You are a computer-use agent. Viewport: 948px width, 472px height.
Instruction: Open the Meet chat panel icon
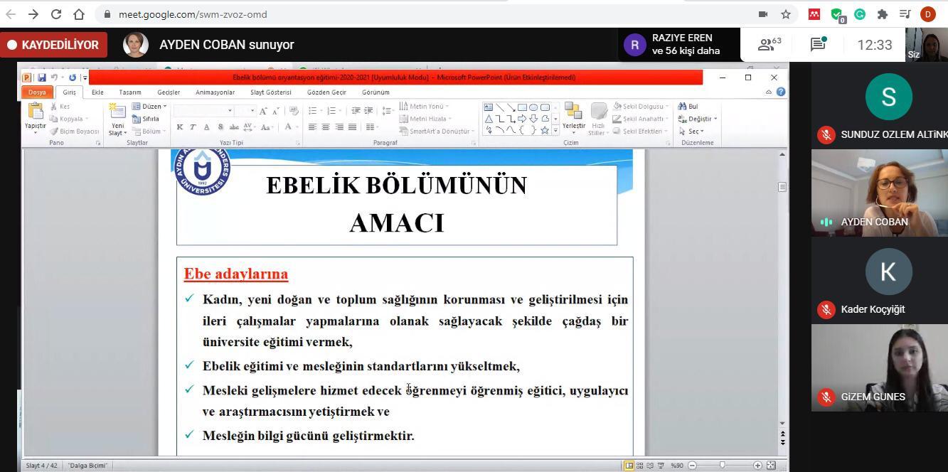pos(818,44)
